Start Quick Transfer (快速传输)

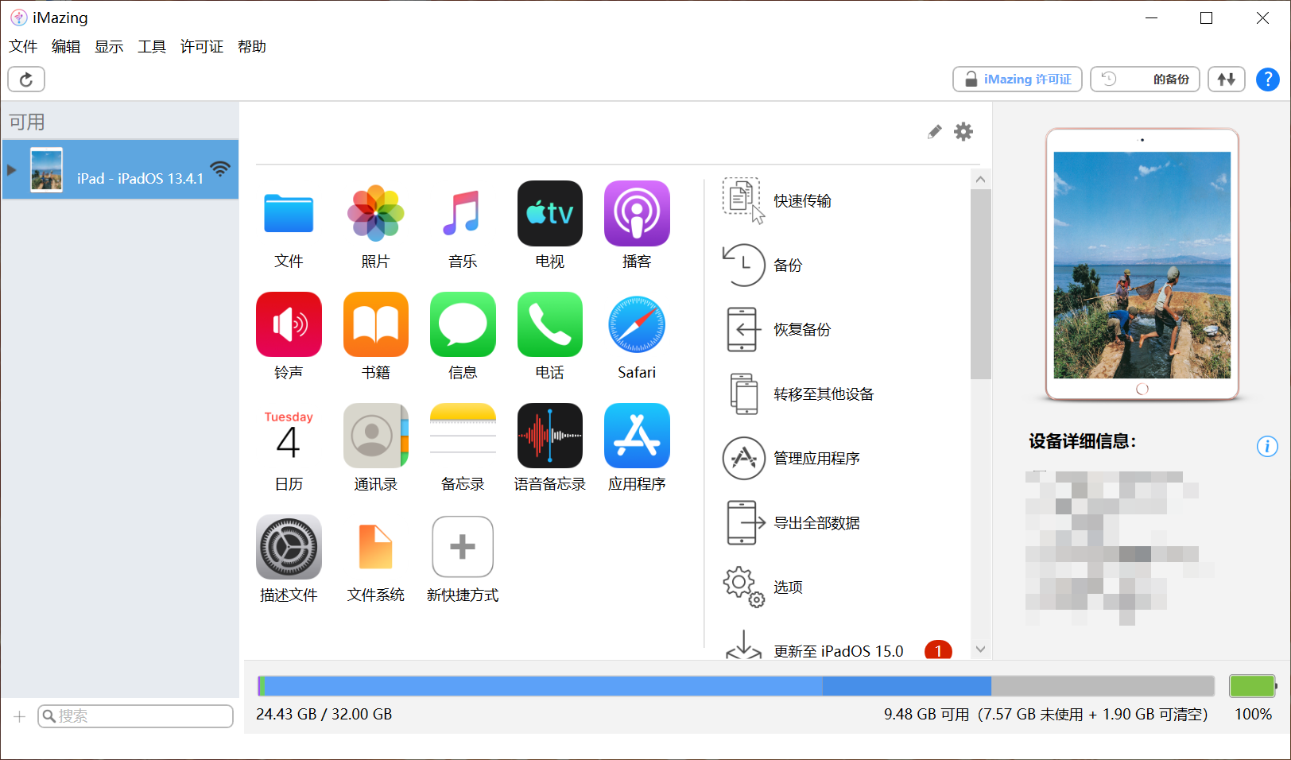click(x=801, y=201)
